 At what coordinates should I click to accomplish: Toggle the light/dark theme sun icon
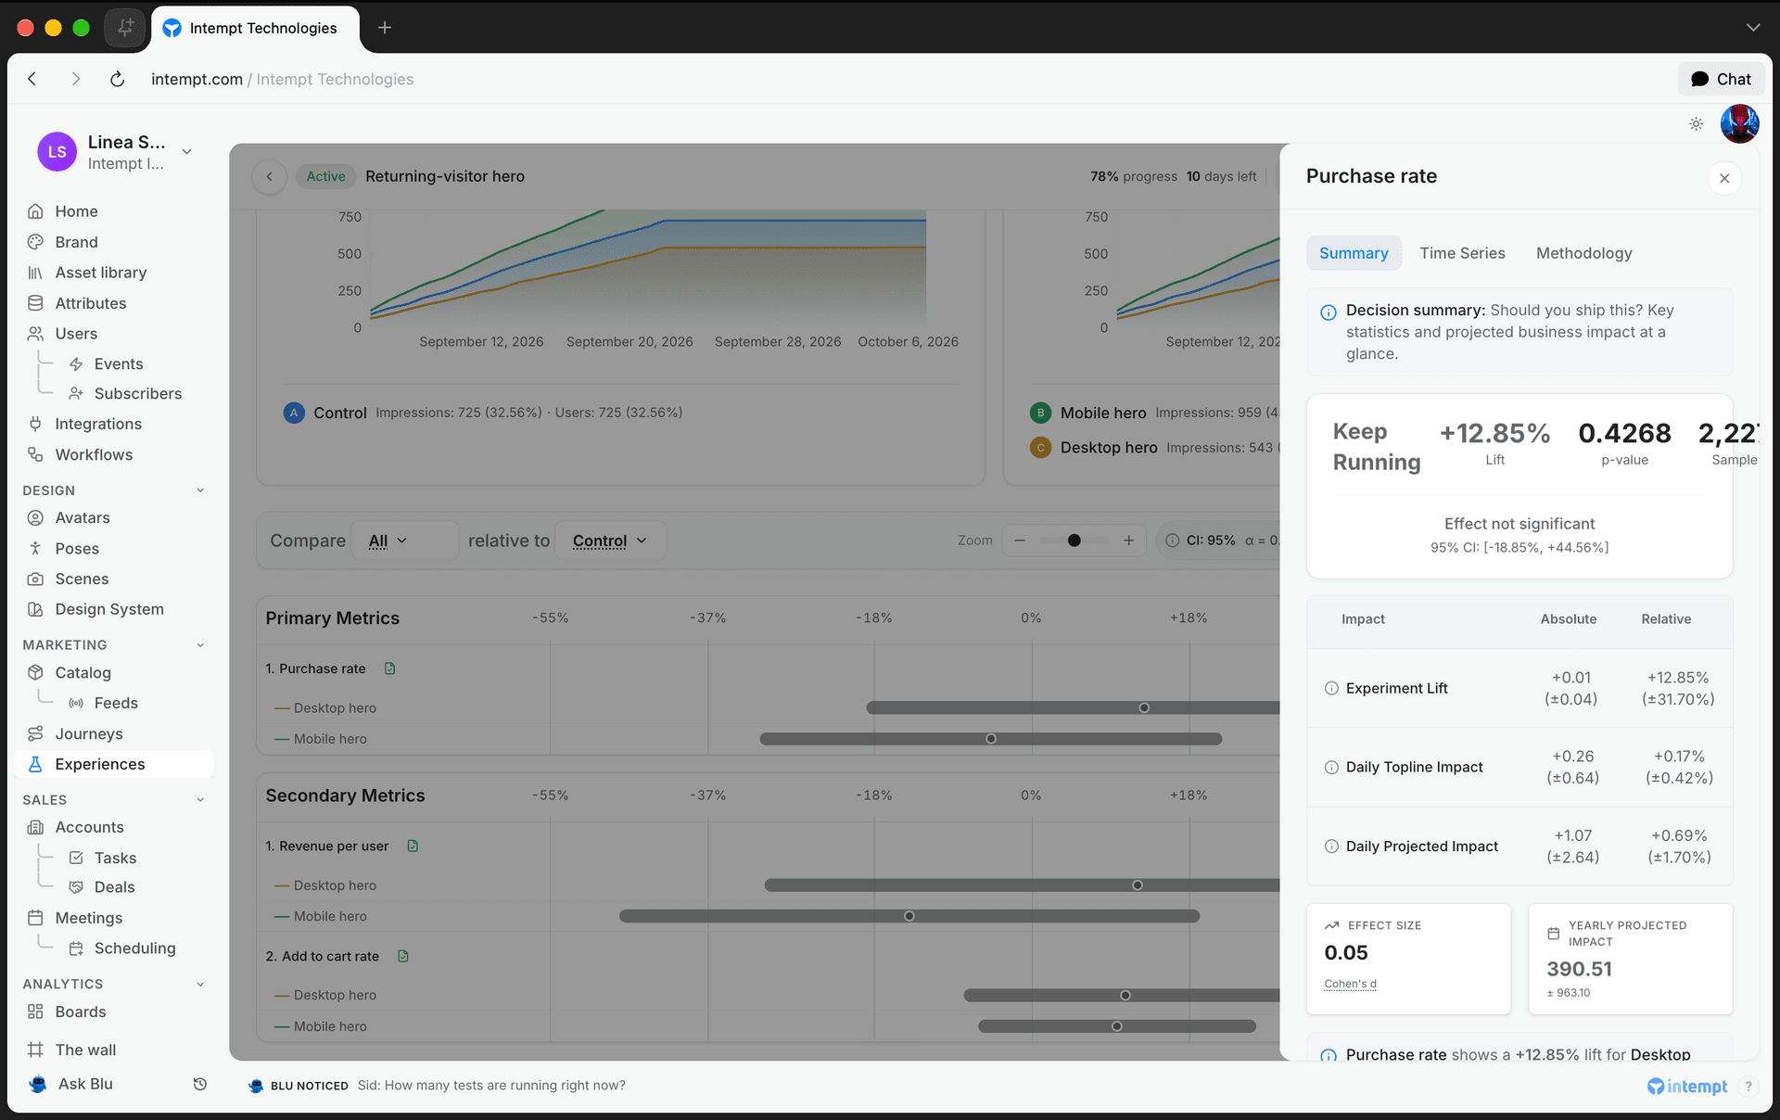pyautogui.click(x=1696, y=124)
